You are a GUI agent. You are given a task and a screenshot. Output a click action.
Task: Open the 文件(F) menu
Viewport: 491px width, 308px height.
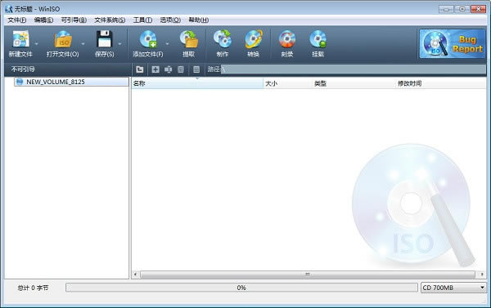(17, 20)
